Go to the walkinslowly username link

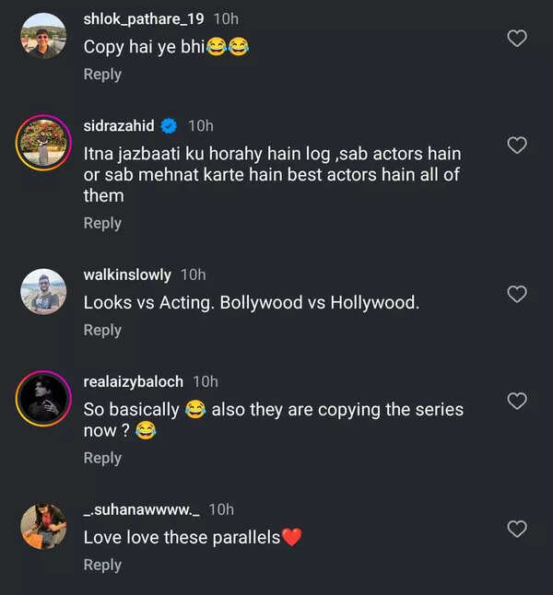pos(127,274)
